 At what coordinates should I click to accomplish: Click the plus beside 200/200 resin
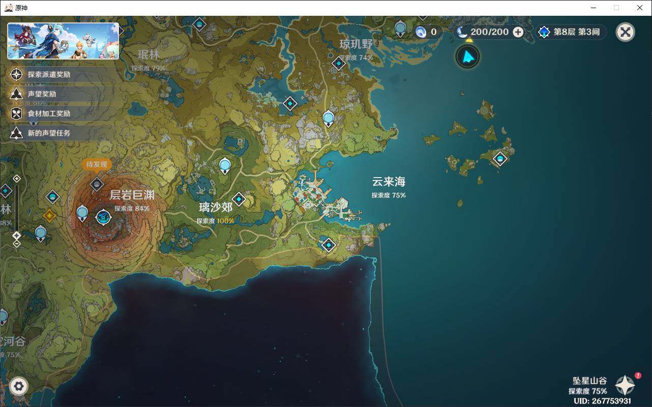point(518,32)
